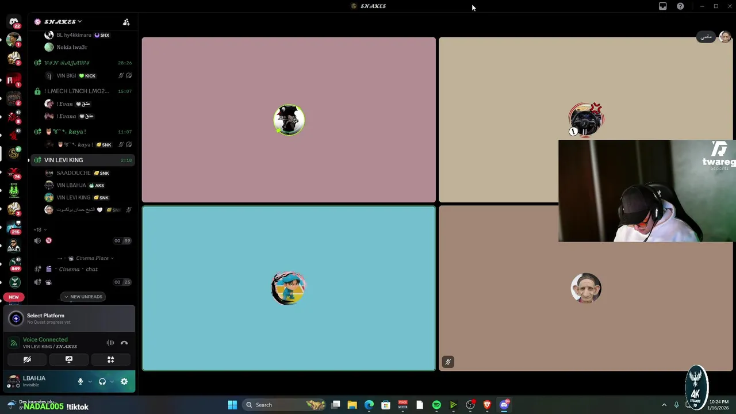The height and width of the screenshot is (414, 736).
Task: Open the Discord help question mark icon
Action: click(680, 6)
